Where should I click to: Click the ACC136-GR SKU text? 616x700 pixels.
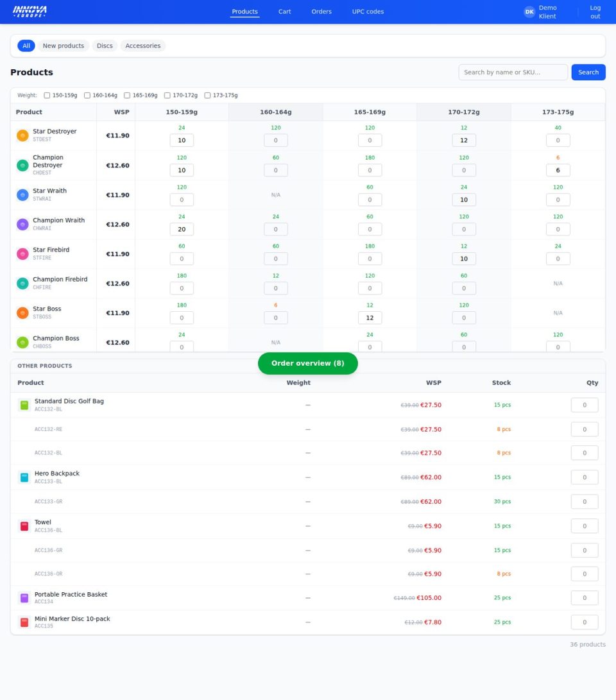(48, 550)
